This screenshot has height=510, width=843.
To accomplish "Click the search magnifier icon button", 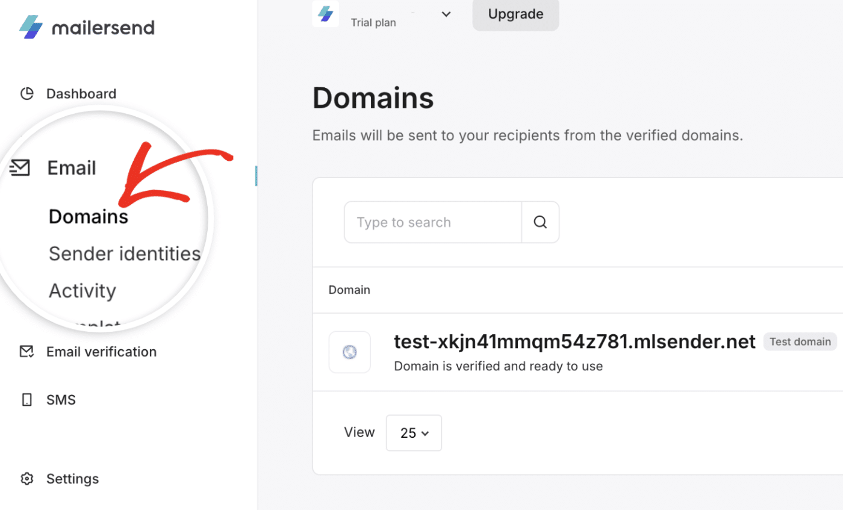I will (540, 222).
